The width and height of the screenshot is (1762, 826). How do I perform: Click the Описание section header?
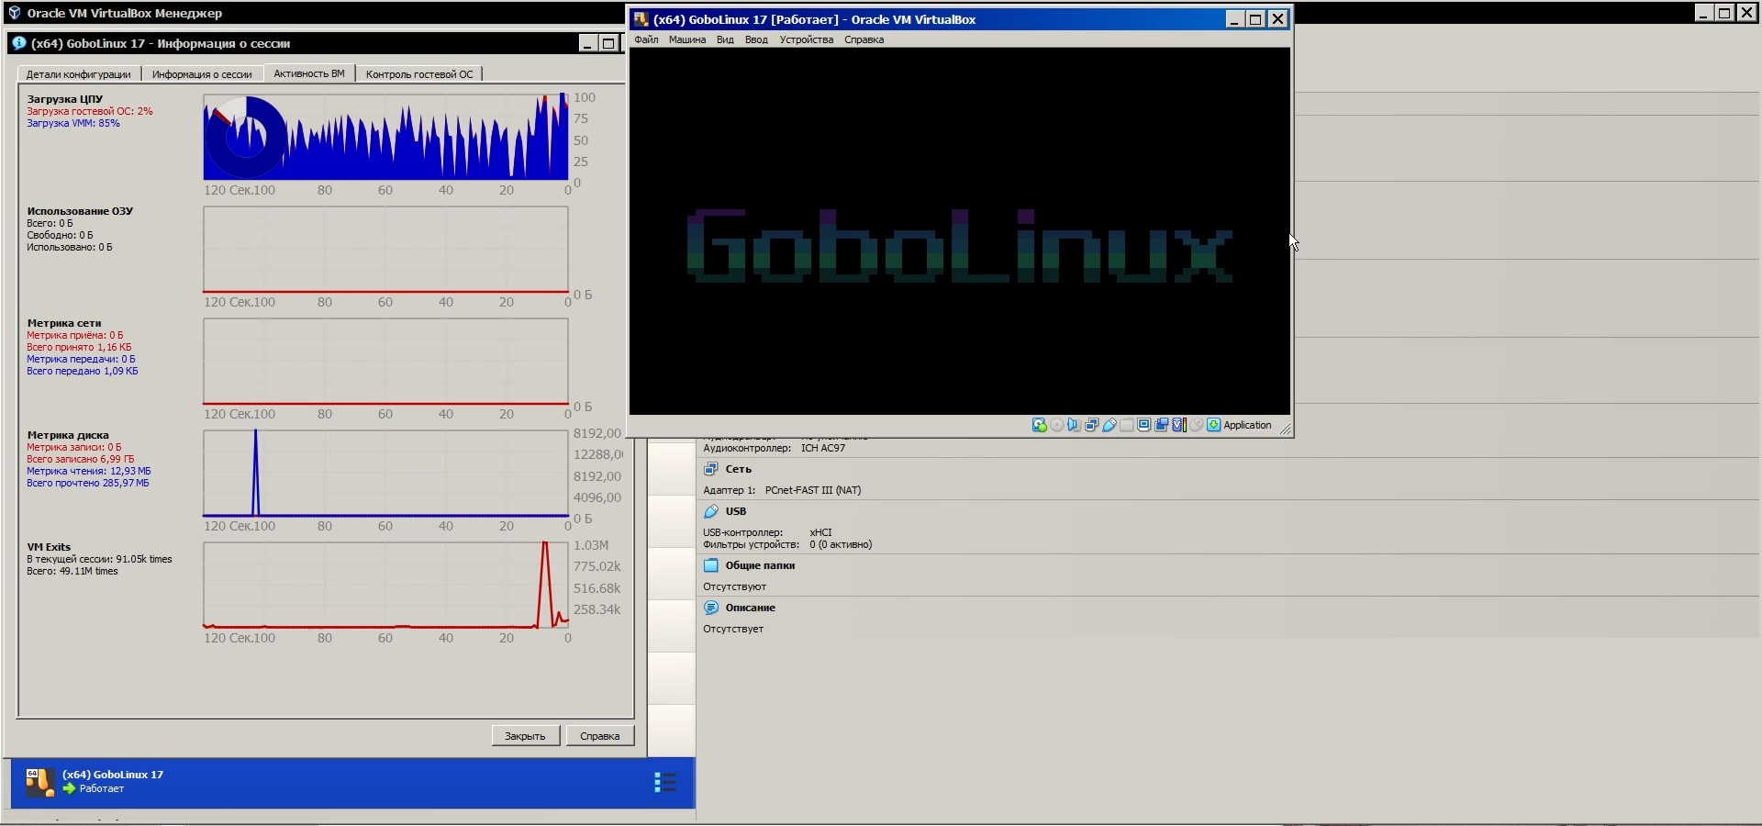[x=751, y=608]
